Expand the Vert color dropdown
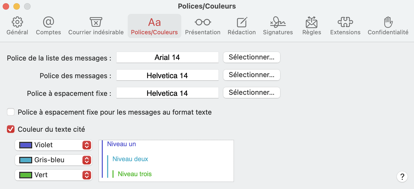 click(86, 175)
